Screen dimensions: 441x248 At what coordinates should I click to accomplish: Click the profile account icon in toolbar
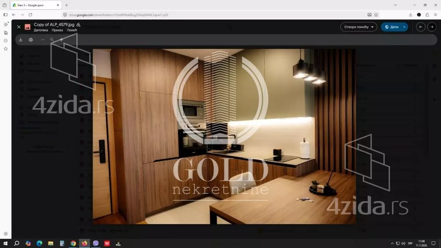coord(419,15)
